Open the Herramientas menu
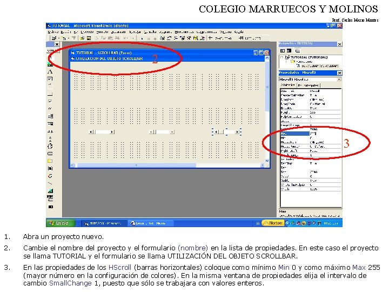This screenshot has width=389, height=292. pyautogui.click(x=184, y=32)
